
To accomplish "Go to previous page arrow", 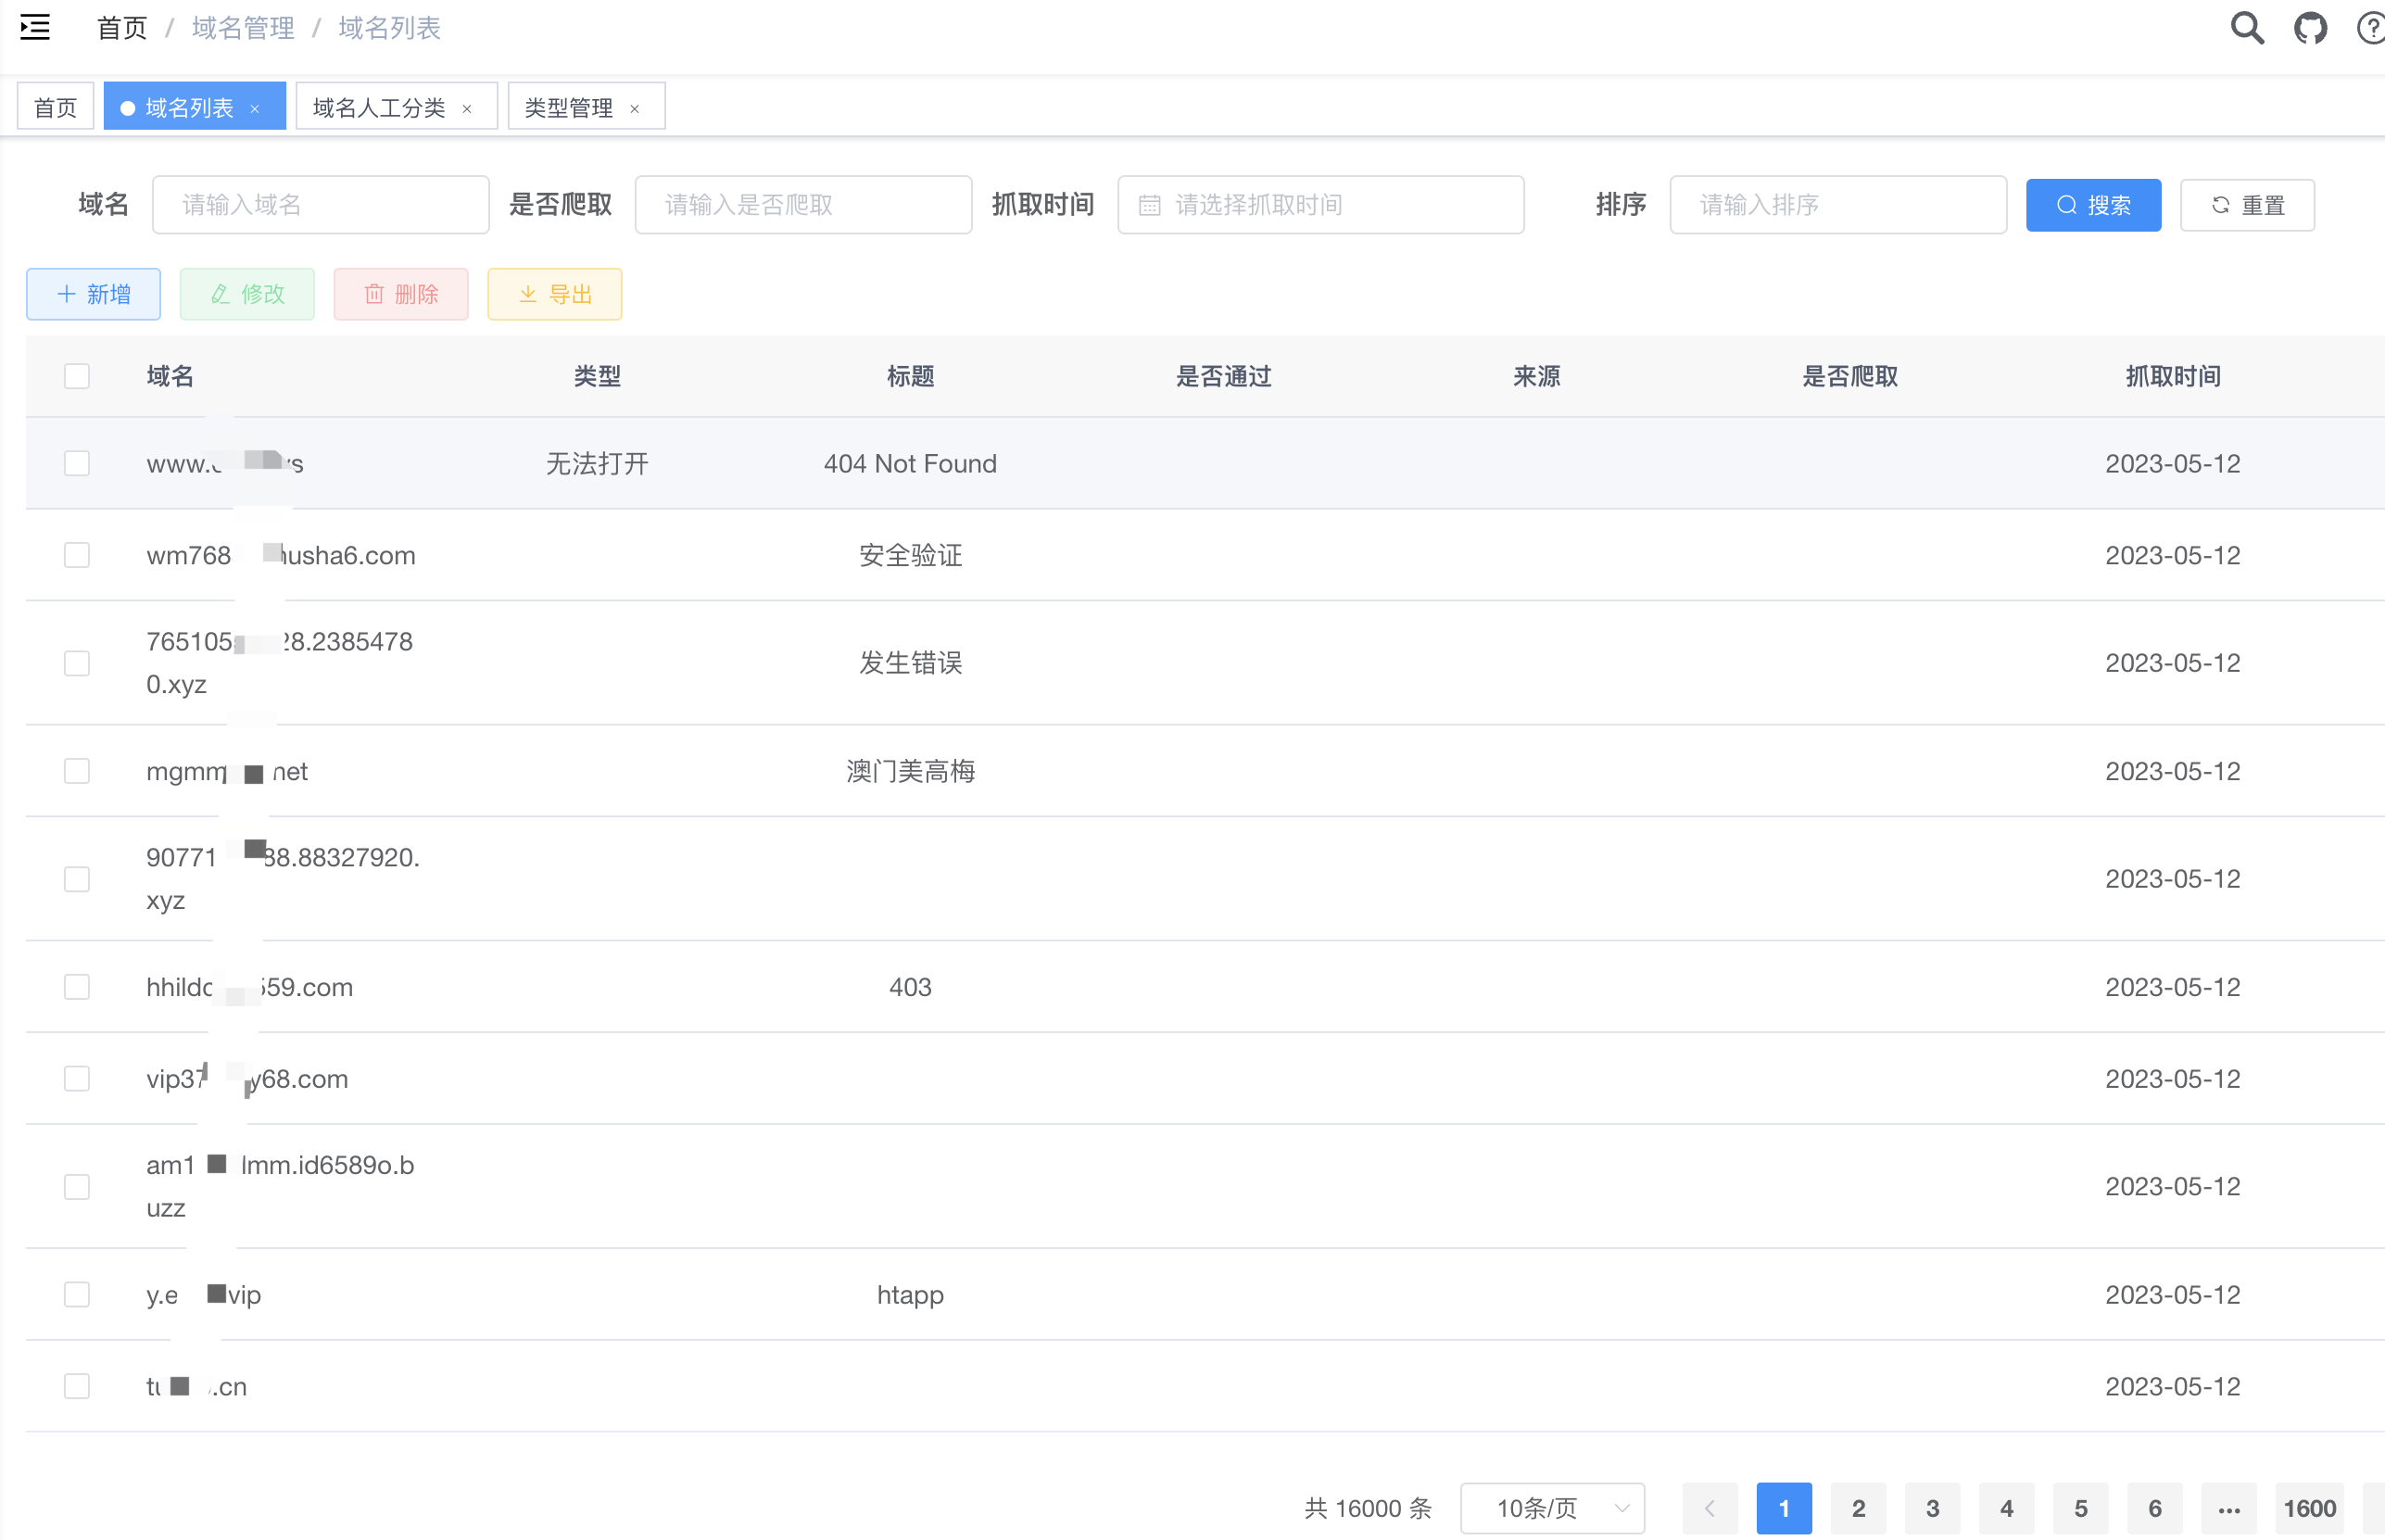I will pos(1710,1508).
